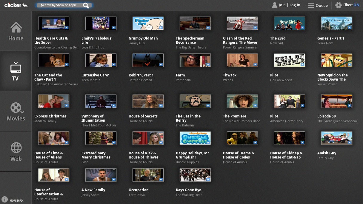Open House of Confrontation thumbnail
This screenshot has width=363, height=204.
(x=54, y=175)
